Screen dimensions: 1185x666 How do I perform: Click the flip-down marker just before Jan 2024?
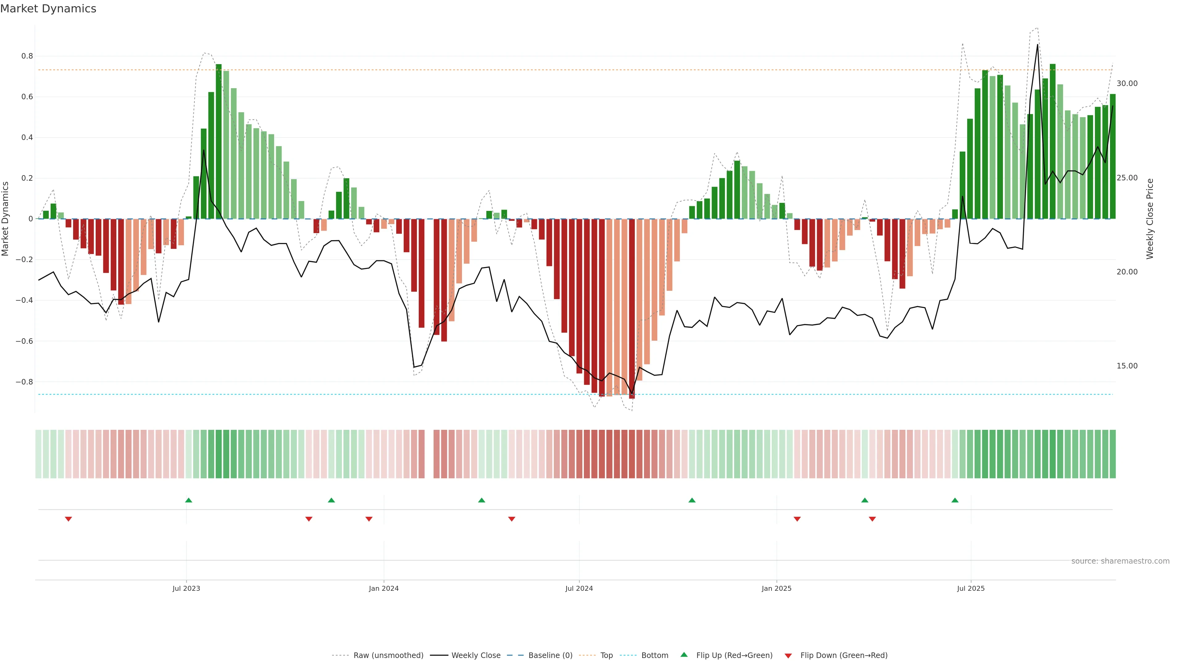pyautogui.click(x=369, y=519)
